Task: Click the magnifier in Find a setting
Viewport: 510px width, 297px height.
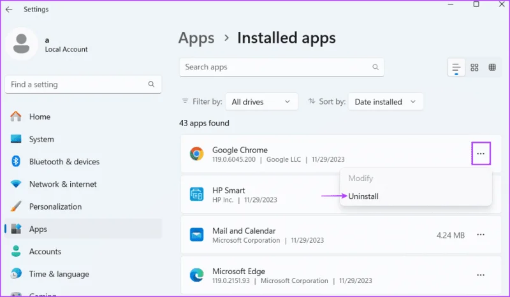Action: click(x=151, y=84)
